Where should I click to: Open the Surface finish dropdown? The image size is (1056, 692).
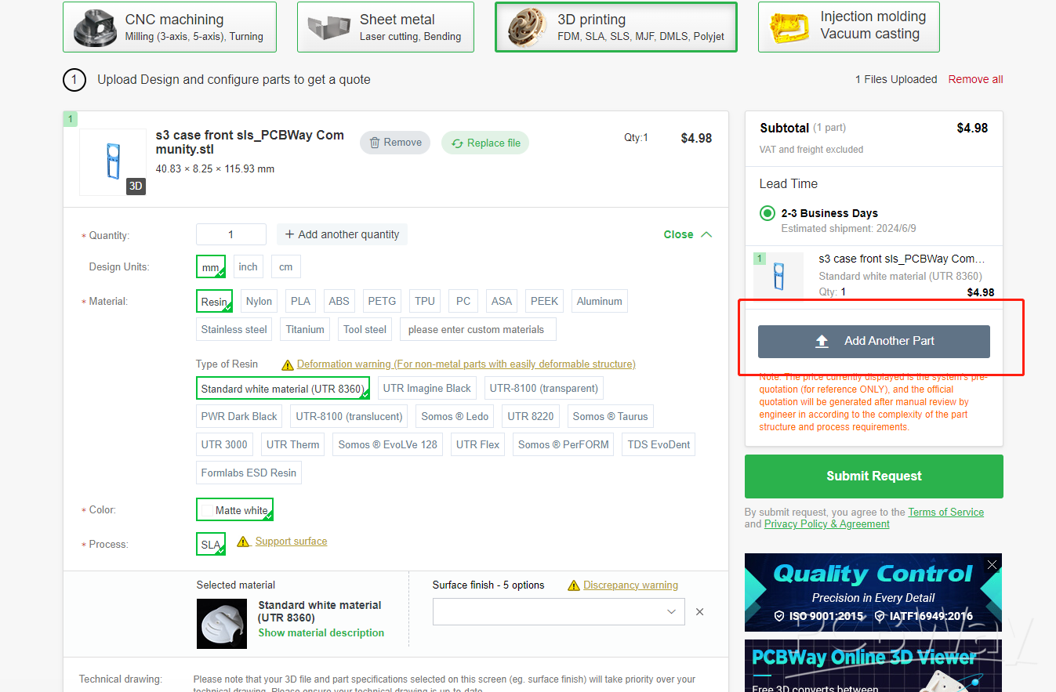[559, 611]
